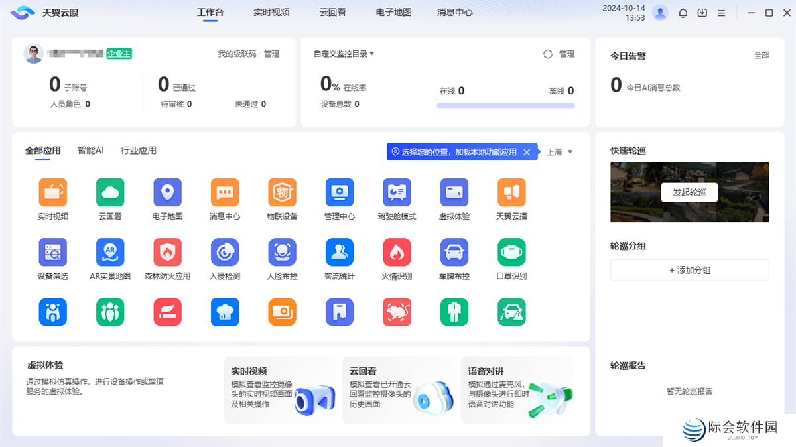Open the 电子地图 application icon
Screen dimensions: 796x447
click(x=167, y=192)
